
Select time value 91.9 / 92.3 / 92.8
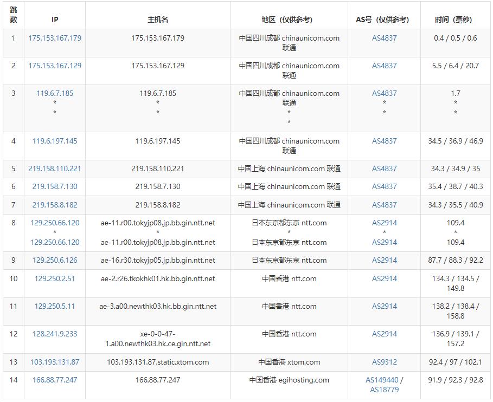coord(455,380)
